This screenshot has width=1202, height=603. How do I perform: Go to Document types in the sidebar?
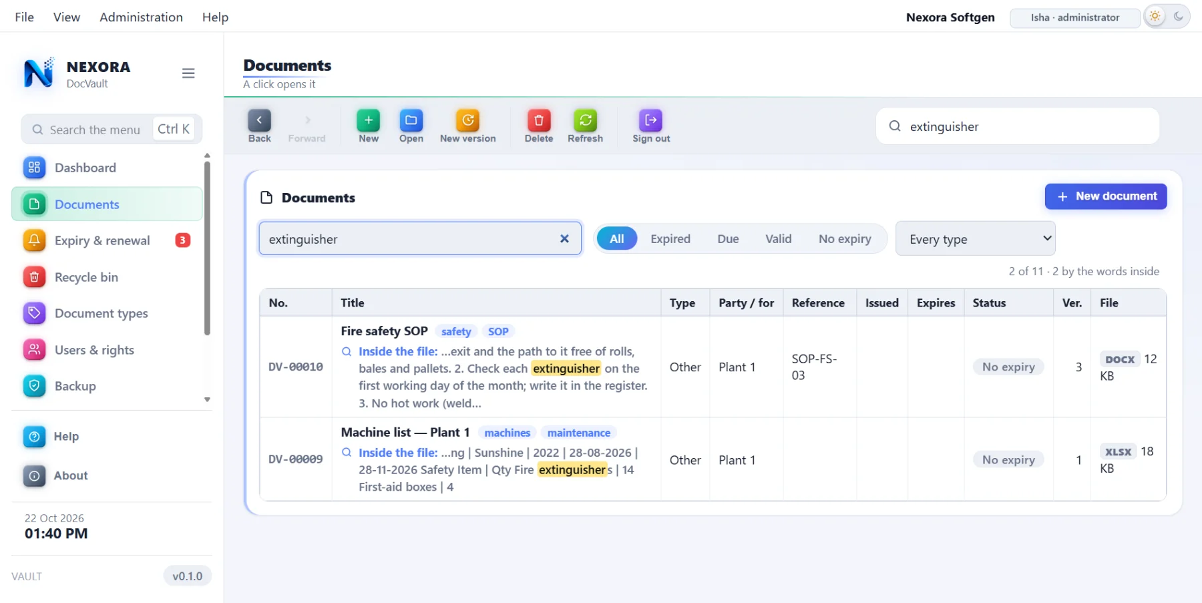pyautogui.click(x=107, y=313)
